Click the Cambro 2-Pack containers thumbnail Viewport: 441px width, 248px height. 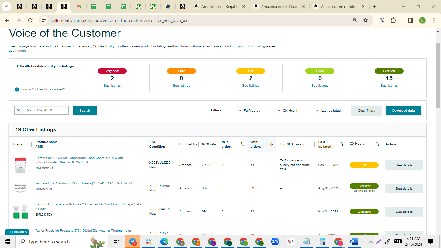20,212
